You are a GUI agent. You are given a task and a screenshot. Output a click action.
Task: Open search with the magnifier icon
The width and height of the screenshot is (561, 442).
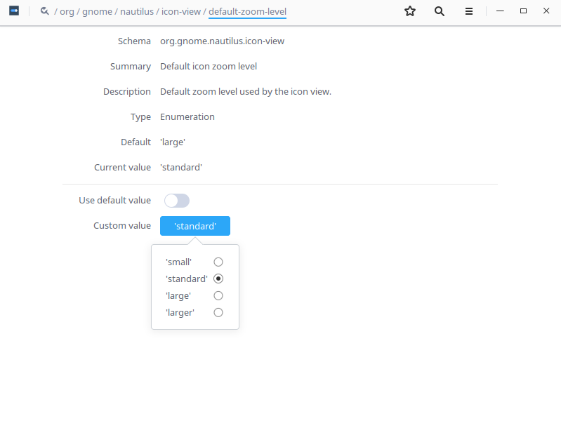coord(440,11)
